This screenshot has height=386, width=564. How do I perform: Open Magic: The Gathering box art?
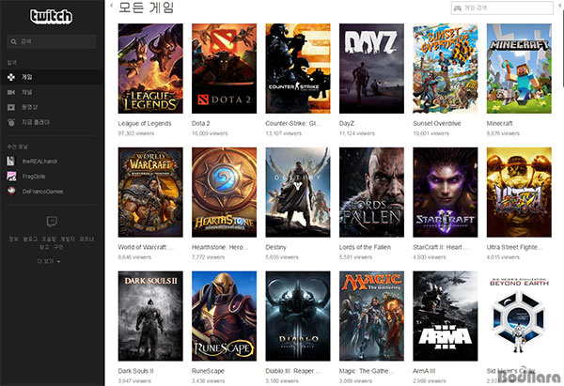[x=371, y=316]
